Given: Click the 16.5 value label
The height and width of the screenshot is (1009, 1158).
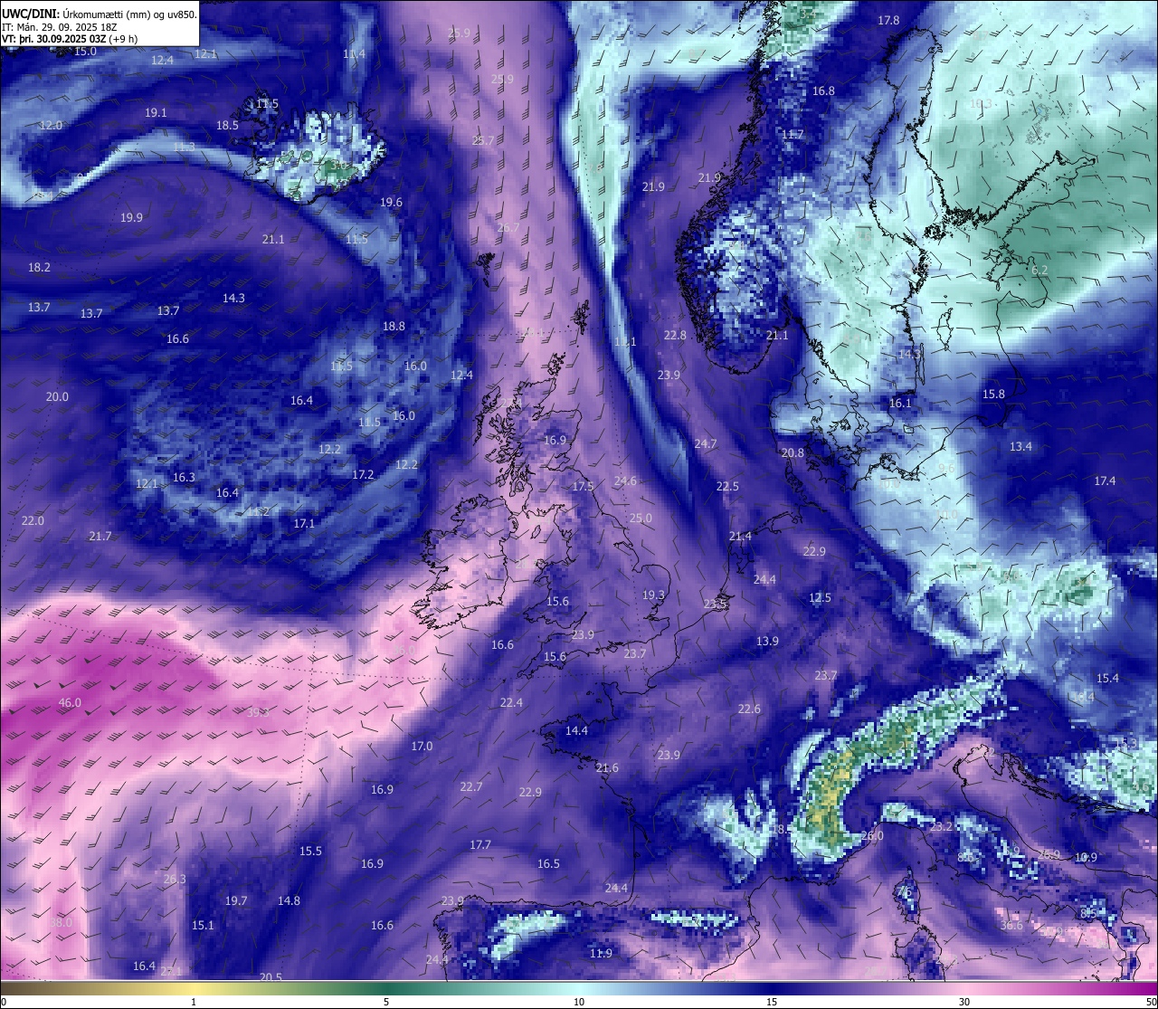Looking at the screenshot, I should 548,864.
